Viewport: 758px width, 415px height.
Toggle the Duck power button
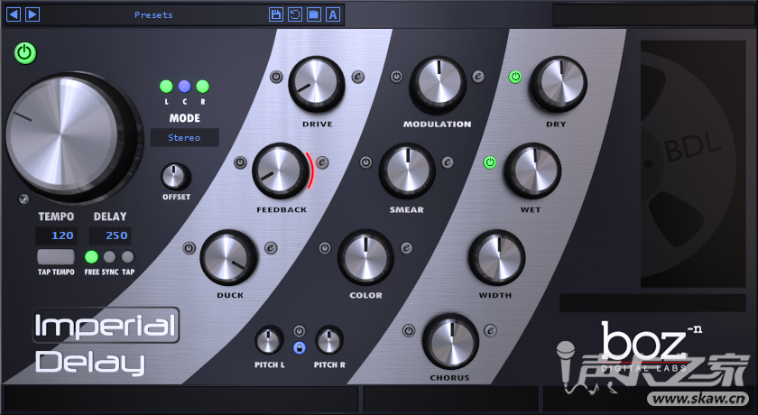pos(189,248)
